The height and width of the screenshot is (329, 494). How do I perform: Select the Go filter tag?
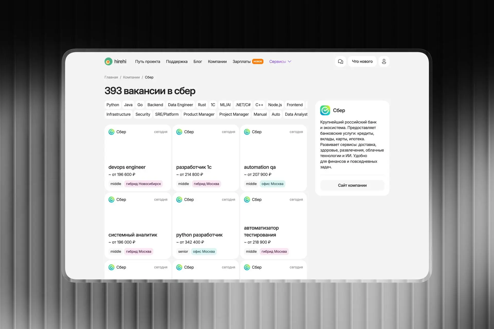tap(140, 105)
